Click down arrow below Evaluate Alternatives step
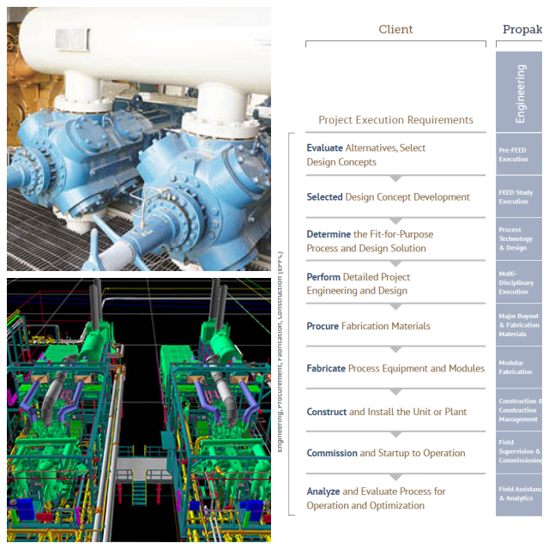Viewport: 549px width, 549px height. click(395, 178)
